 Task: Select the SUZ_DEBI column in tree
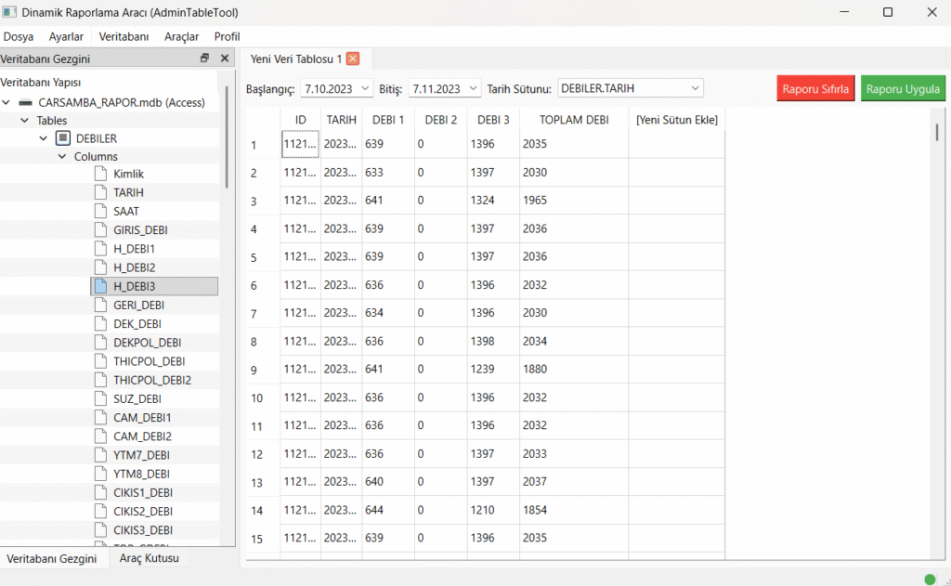tap(137, 398)
